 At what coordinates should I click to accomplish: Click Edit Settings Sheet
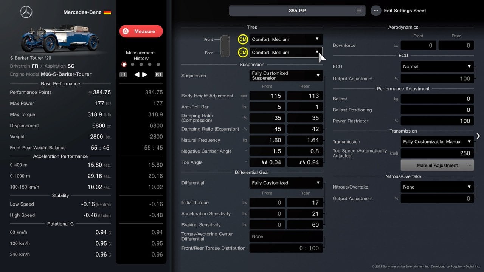point(405,11)
